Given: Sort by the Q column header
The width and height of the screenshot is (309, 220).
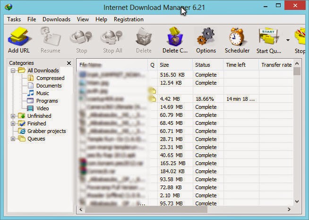Looking at the screenshot, I should coord(152,65).
